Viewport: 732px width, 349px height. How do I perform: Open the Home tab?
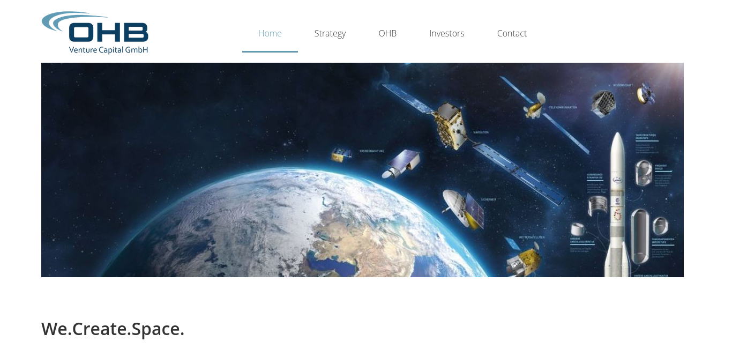[270, 33]
